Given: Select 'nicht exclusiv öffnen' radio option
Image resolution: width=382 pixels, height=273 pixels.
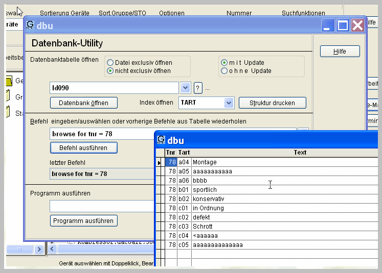Looking at the screenshot, I should [110, 71].
